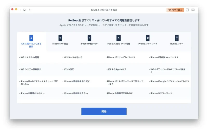Select the iOSシステムの問題 item
The height and width of the screenshot is (132, 208).
(30, 57)
